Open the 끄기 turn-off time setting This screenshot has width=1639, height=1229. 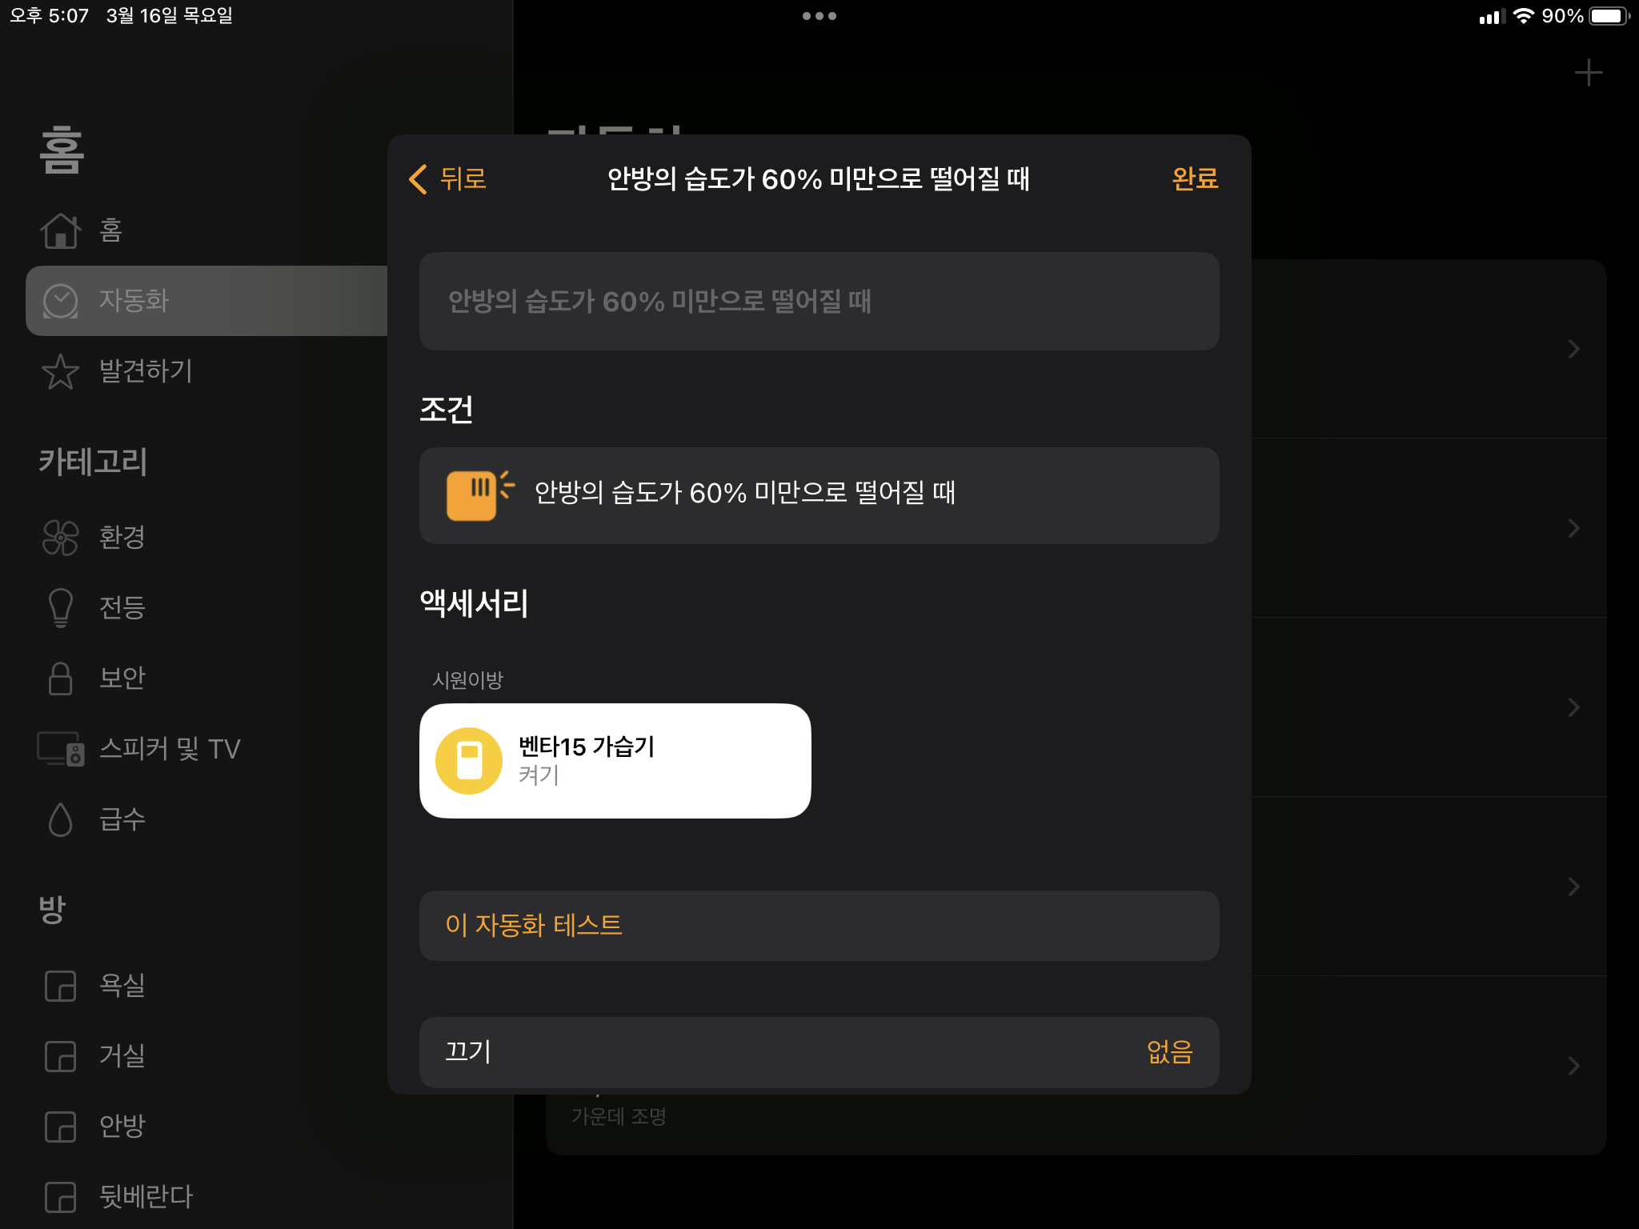click(x=819, y=1051)
